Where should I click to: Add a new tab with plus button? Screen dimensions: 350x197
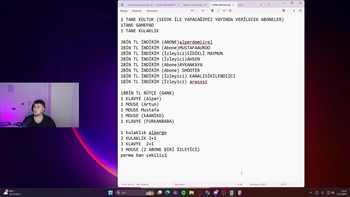click(269, 5)
